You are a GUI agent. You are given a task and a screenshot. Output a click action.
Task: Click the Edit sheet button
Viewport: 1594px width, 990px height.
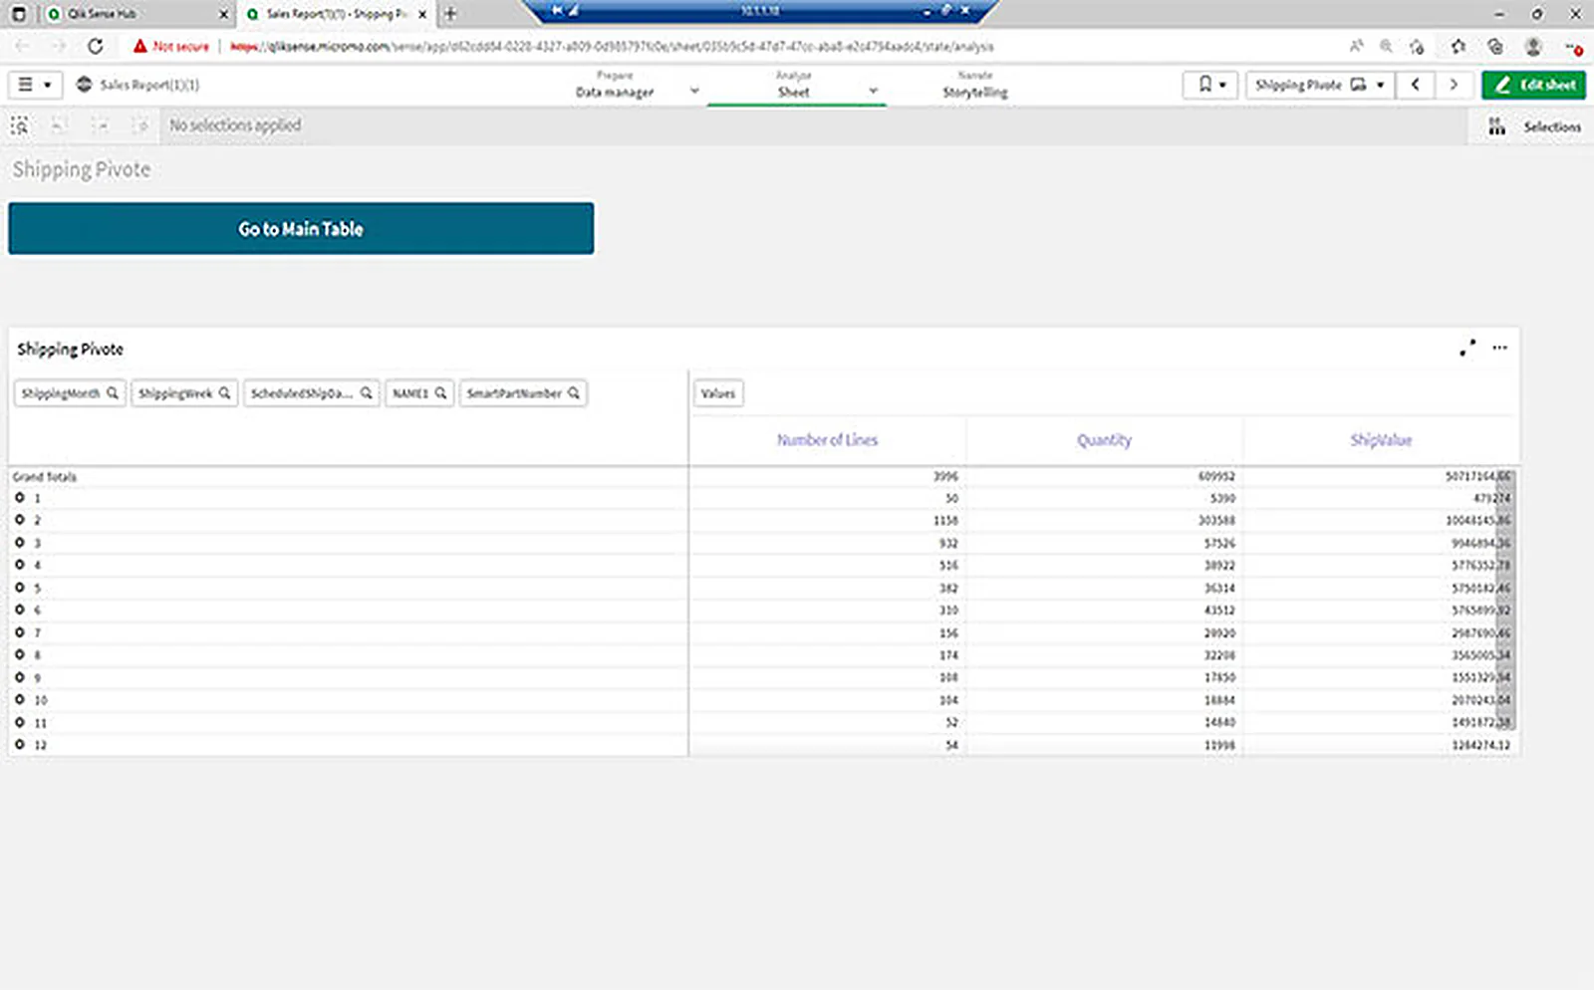pyautogui.click(x=1533, y=85)
